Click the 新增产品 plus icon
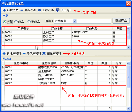This screenshot has height=112, width=132. click(x=4, y=10)
